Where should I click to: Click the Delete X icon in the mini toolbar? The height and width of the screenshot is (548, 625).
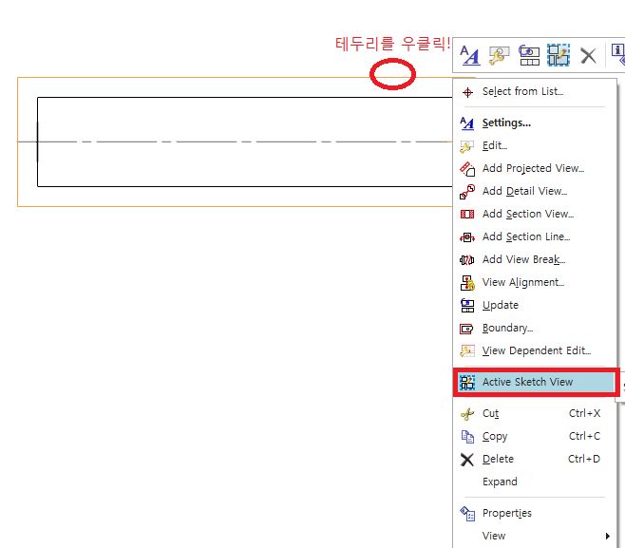(588, 55)
